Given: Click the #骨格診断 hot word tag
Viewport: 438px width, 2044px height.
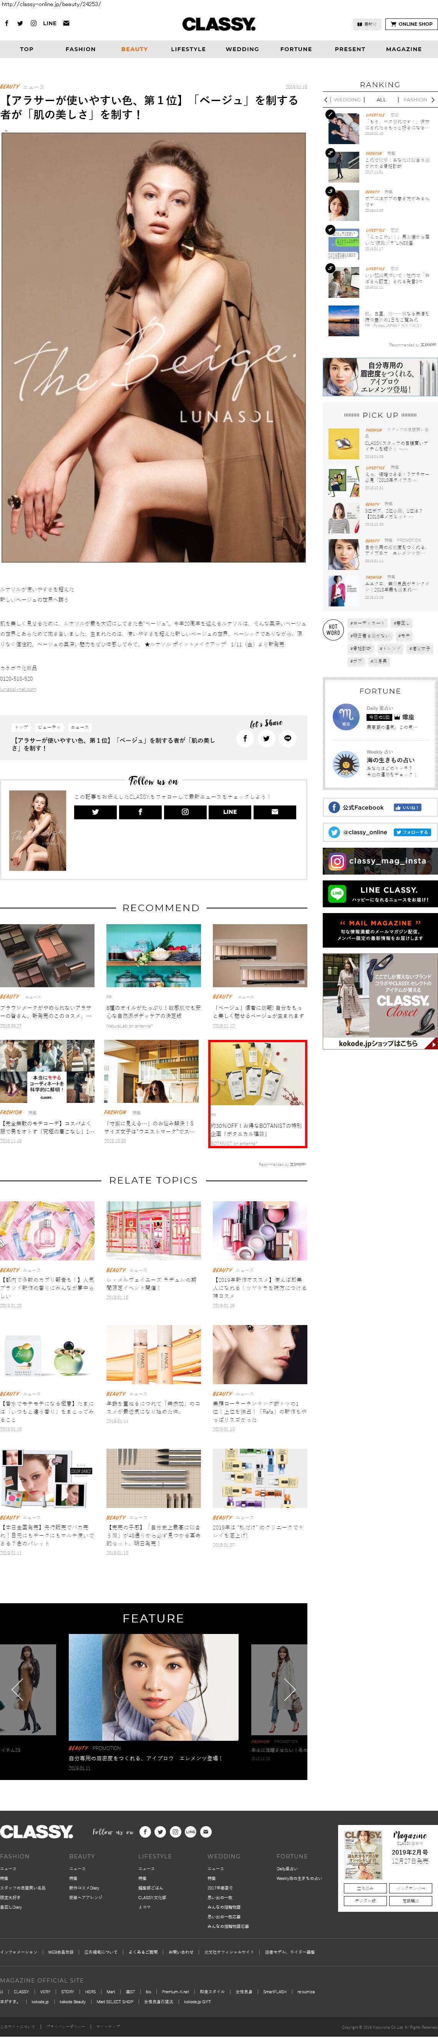Looking at the screenshot, I should pyautogui.click(x=361, y=648).
